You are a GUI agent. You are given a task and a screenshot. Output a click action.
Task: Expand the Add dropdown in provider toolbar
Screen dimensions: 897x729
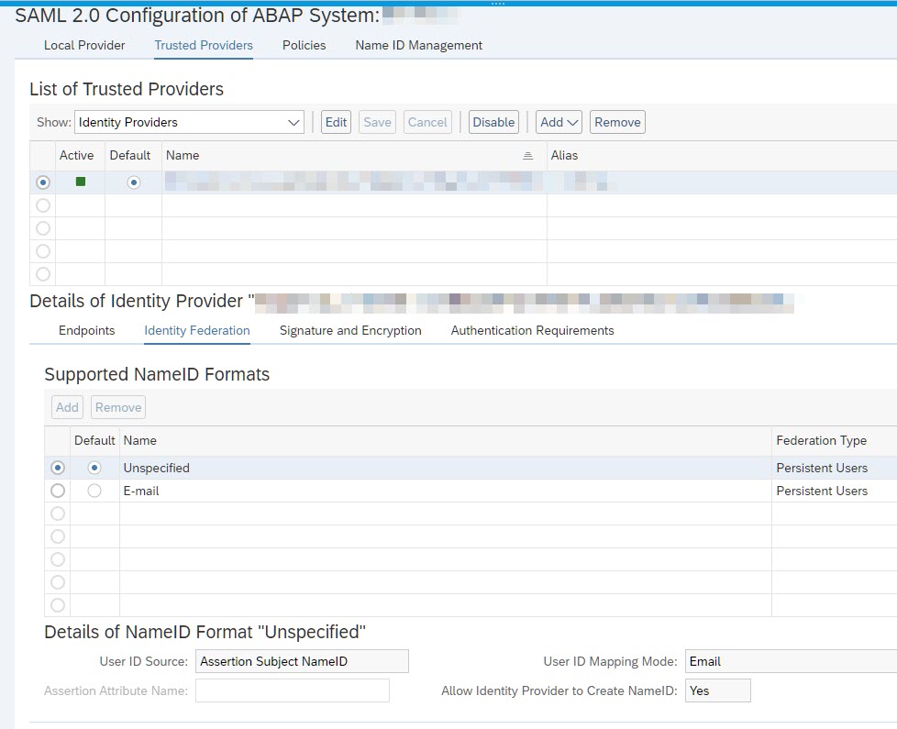(559, 122)
